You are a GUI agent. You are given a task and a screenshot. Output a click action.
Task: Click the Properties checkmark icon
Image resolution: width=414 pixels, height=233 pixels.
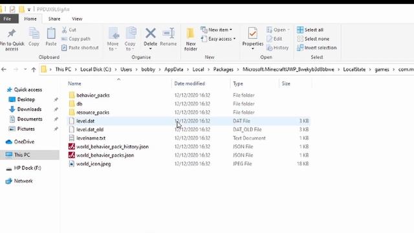pos(253,33)
